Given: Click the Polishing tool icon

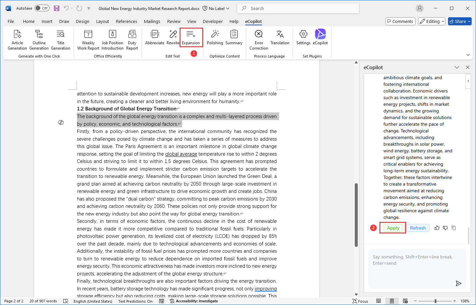Looking at the screenshot, I should [x=215, y=34].
